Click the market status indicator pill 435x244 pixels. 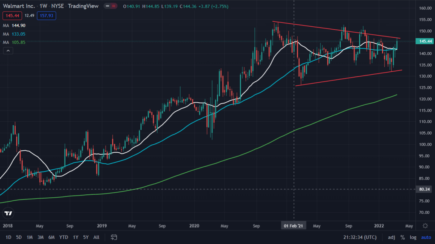(111, 6)
